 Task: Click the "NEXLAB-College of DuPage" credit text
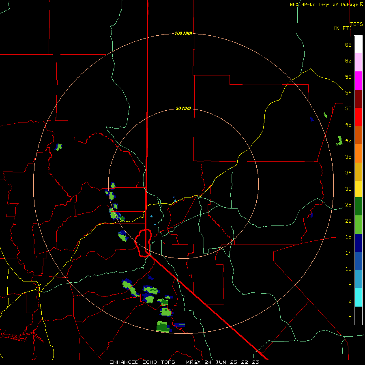click(324, 4)
